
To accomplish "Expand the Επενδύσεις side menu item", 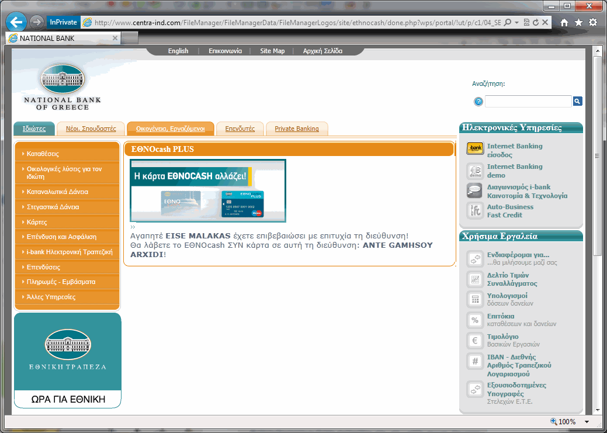I will pyautogui.click(x=67, y=267).
